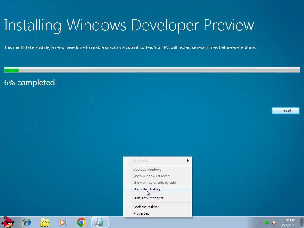Open the Toolbars submenu
Screen dimensions: 304x228
point(157,161)
